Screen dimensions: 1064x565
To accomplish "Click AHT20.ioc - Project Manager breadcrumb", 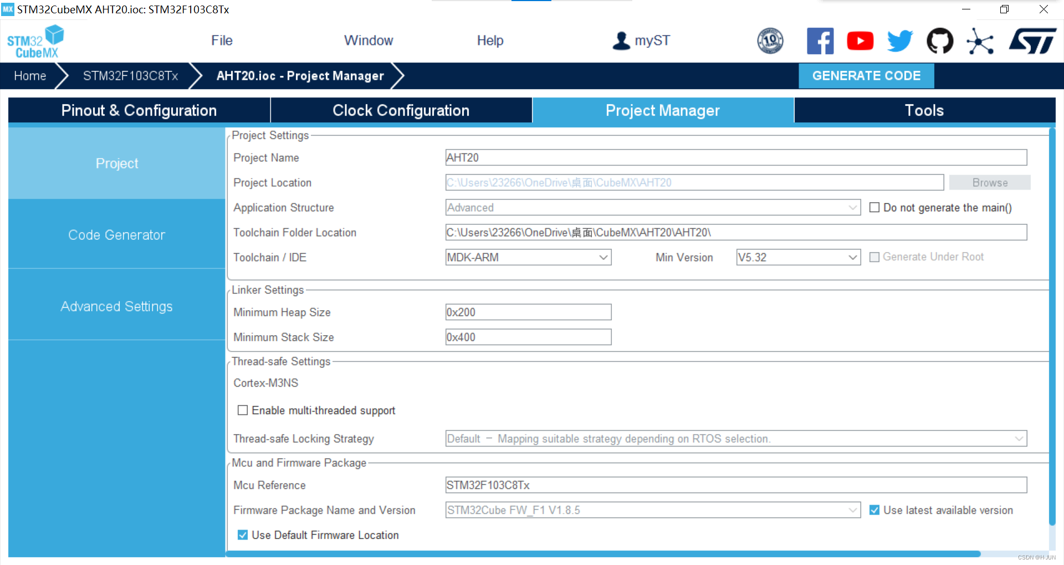I will point(300,76).
